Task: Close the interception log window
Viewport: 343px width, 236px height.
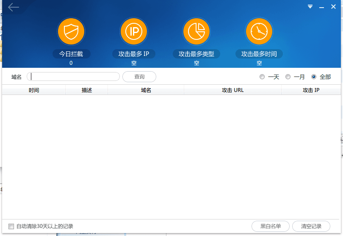Action: pos(333,7)
